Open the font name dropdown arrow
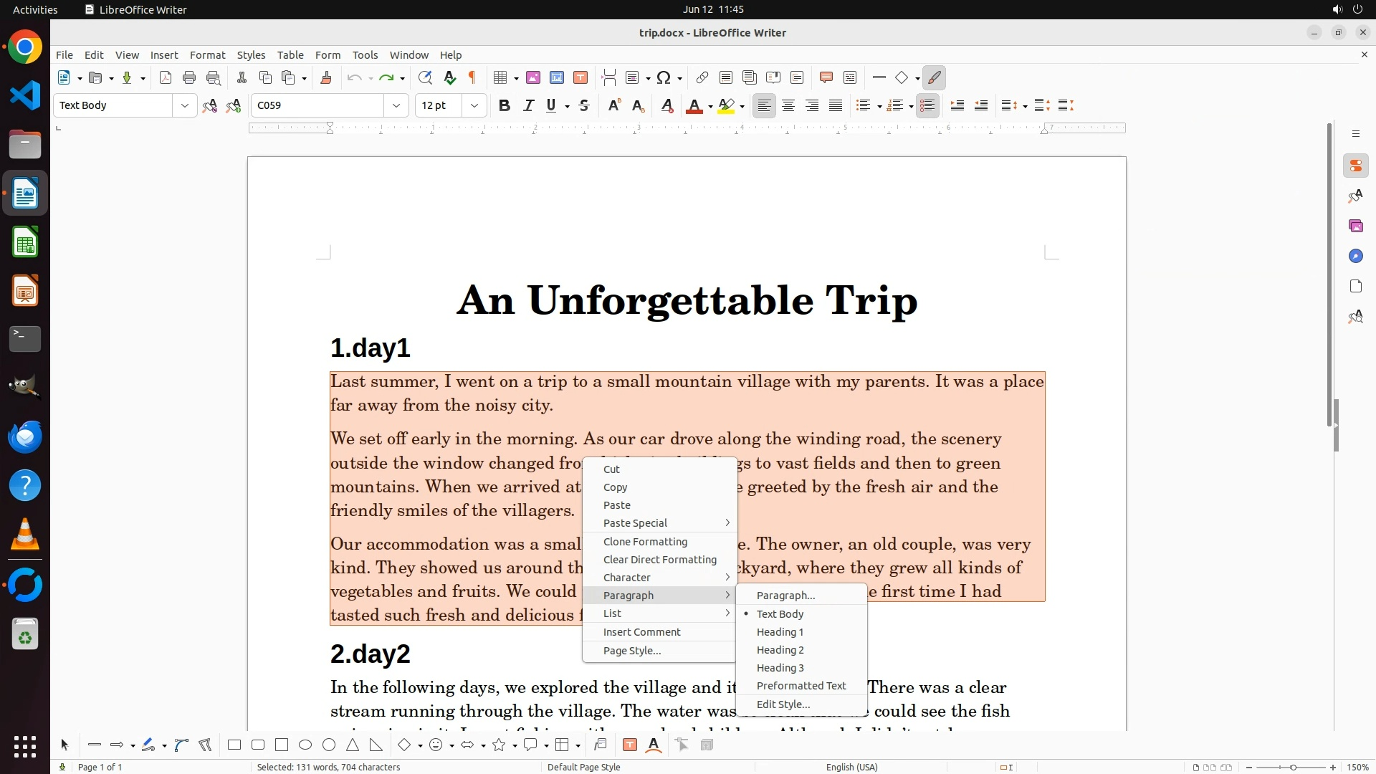The width and height of the screenshot is (1376, 774). pos(396,105)
